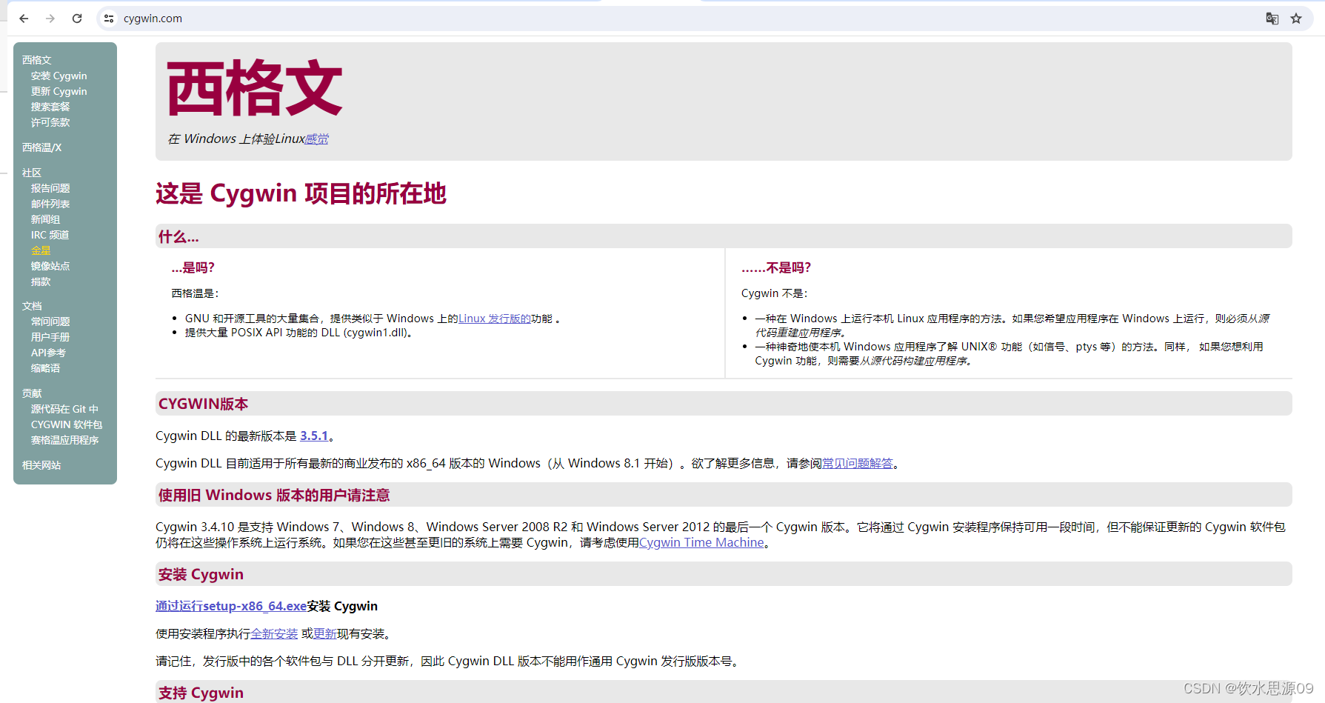Select 用户手册 in the sidebar

point(49,336)
